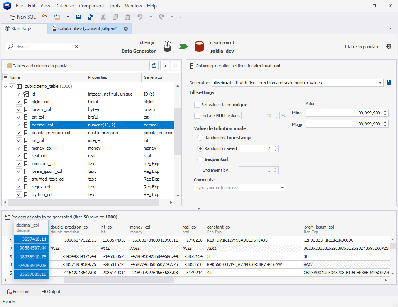The image size is (398, 307).
Task: Expand the Comments dropdown list
Action: [282, 188]
